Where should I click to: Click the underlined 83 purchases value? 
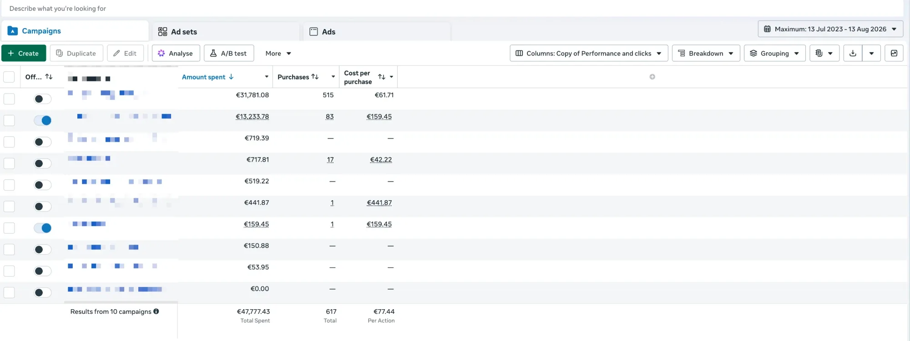coord(329,117)
